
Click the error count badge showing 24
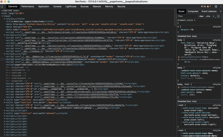203,7
